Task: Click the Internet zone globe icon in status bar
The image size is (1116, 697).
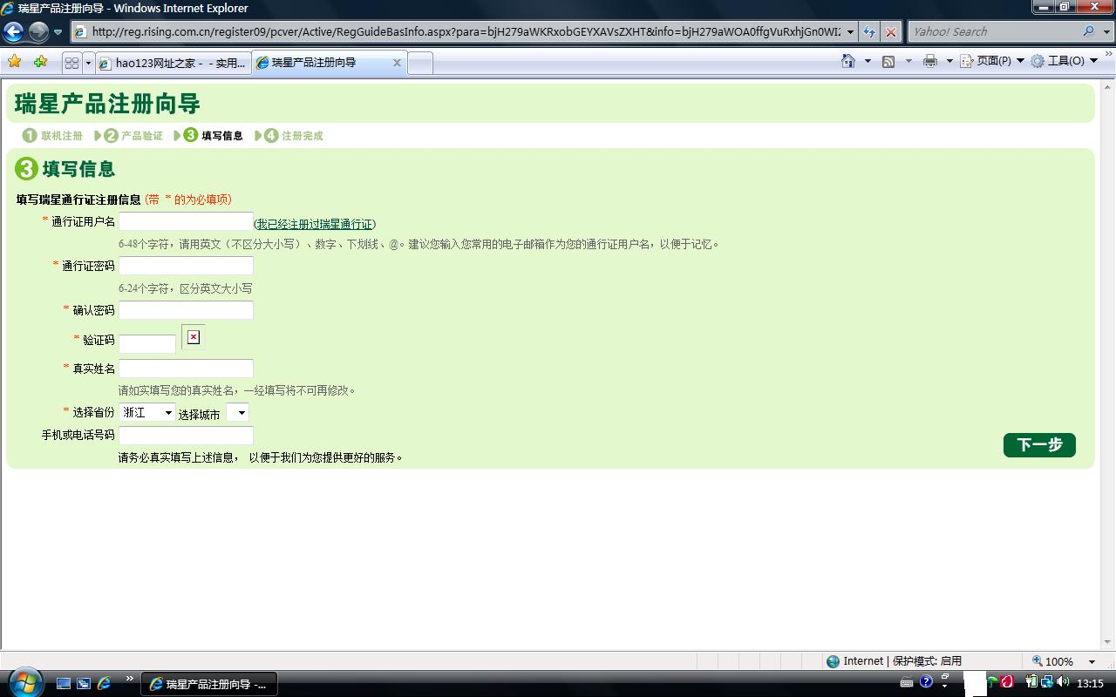Action: pos(833,661)
